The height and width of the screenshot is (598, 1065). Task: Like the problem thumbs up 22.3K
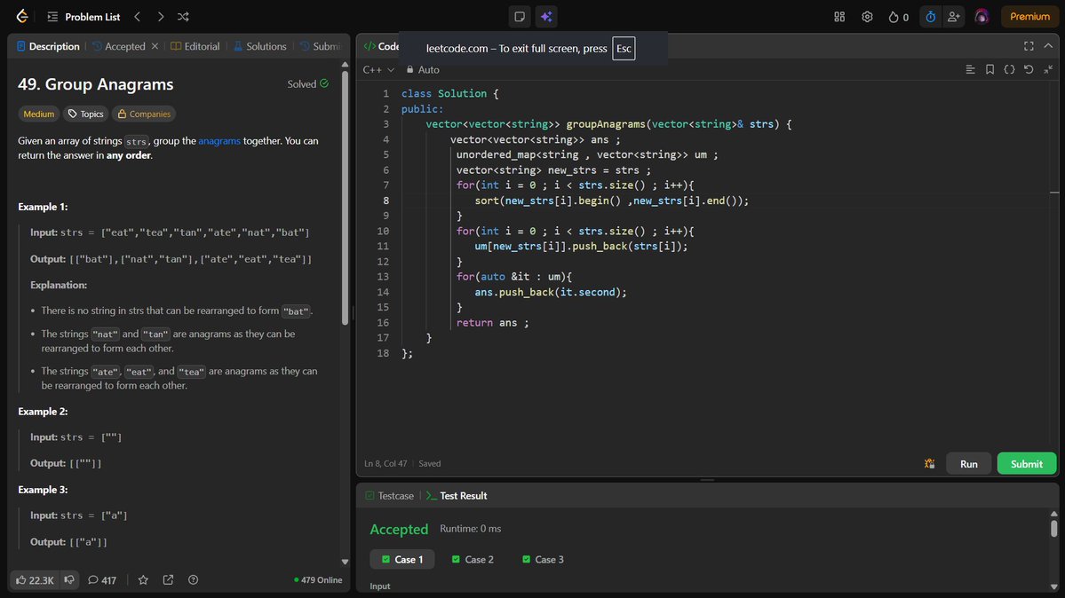[35, 580]
